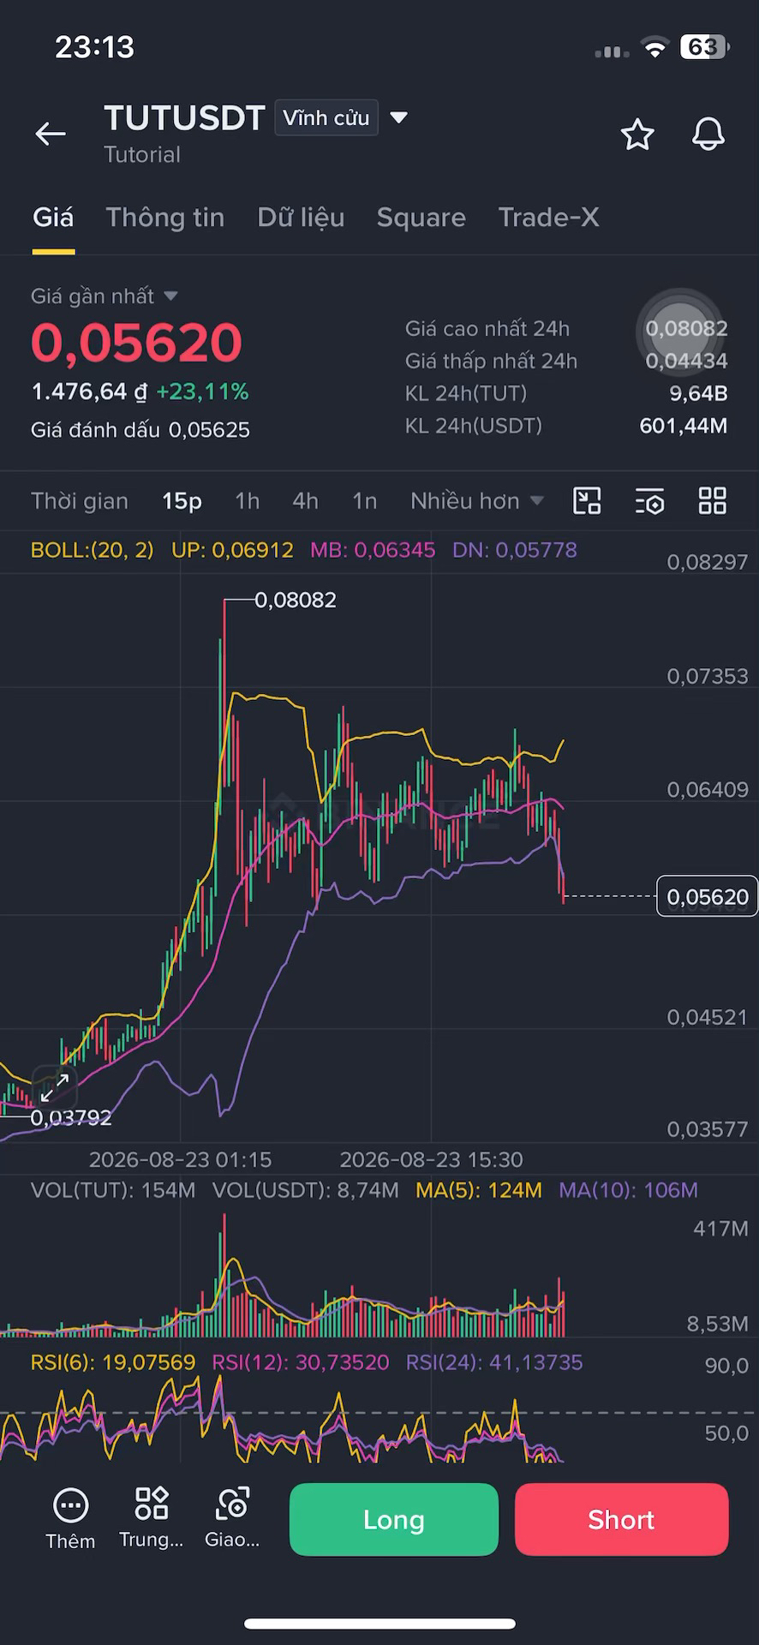Expand the contract type dropdown arrow
Image resolution: width=759 pixels, height=1645 pixels.
pyautogui.click(x=398, y=117)
